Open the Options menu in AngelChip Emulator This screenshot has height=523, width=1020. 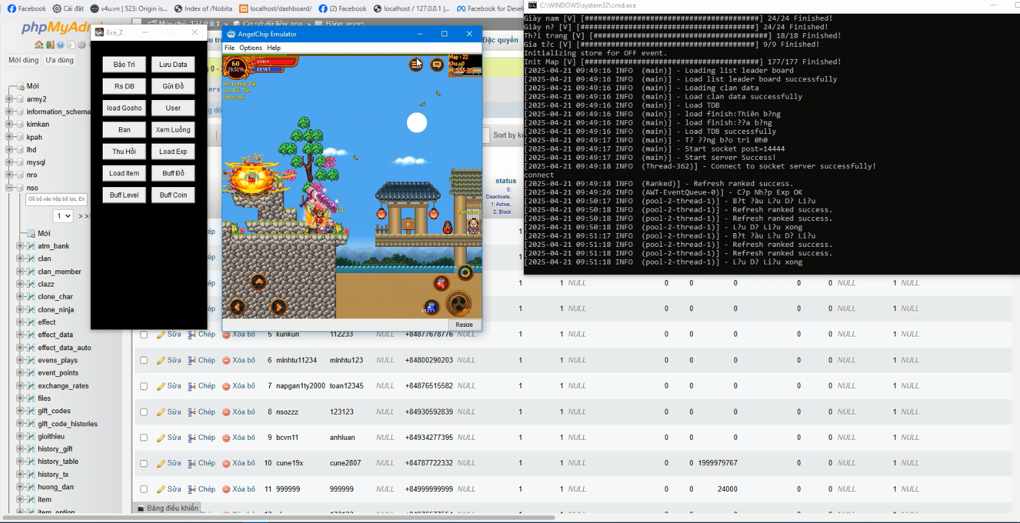click(x=250, y=47)
